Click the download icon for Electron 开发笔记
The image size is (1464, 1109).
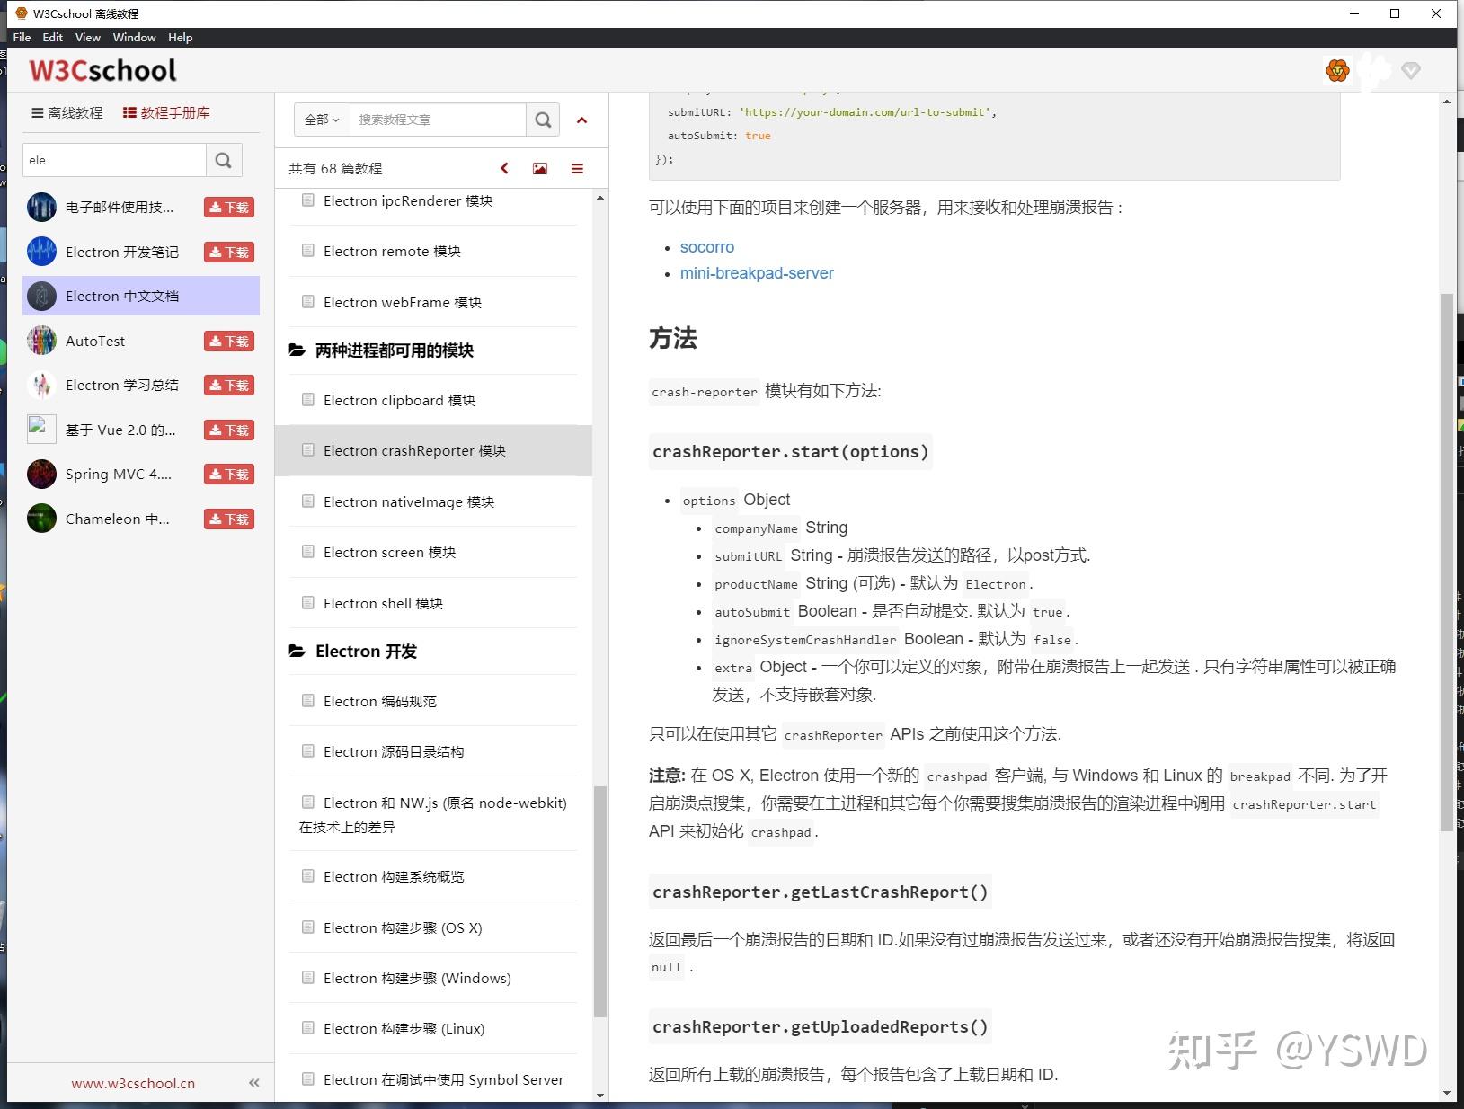(x=228, y=252)
